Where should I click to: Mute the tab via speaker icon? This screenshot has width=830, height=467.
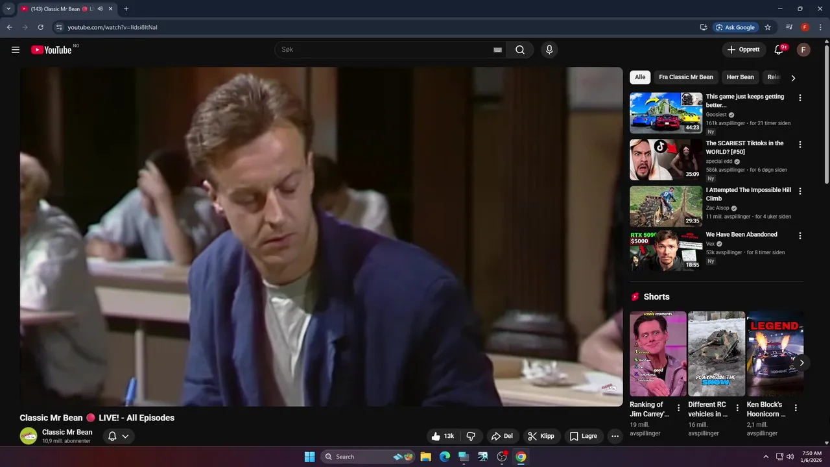click(101, 9)
